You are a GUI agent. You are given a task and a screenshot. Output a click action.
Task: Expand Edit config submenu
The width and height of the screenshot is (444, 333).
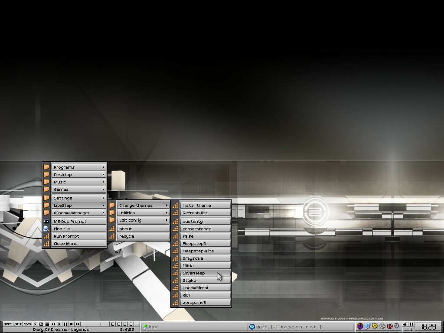coord(143,220)
